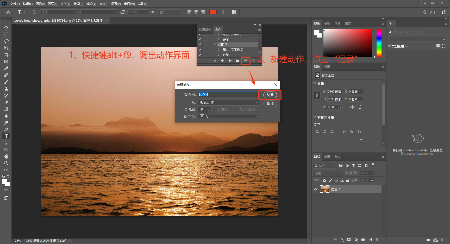Select the Brush tool

[x=6, y=82]
